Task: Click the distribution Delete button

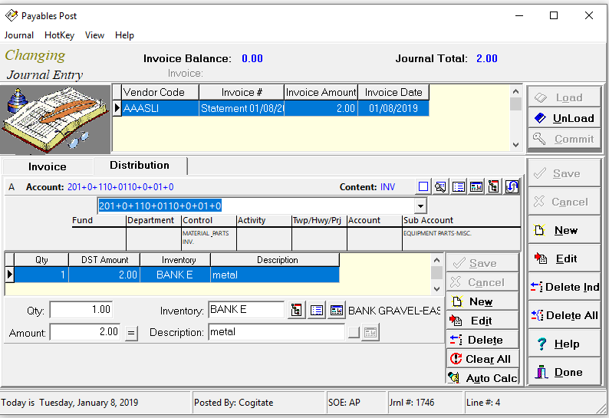Action: [482, 340]
